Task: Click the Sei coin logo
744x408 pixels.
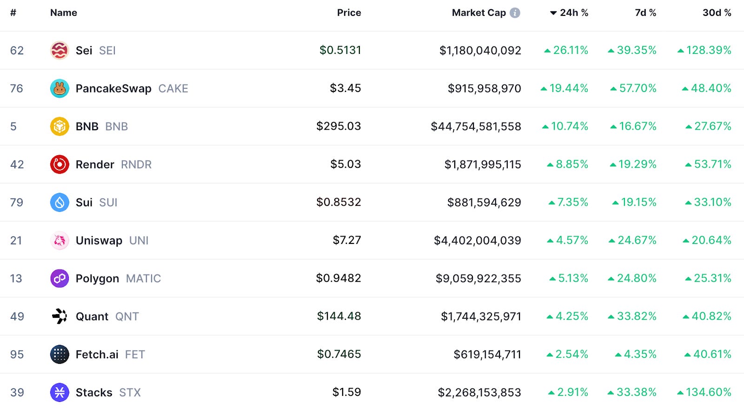Action: point(60,50)
